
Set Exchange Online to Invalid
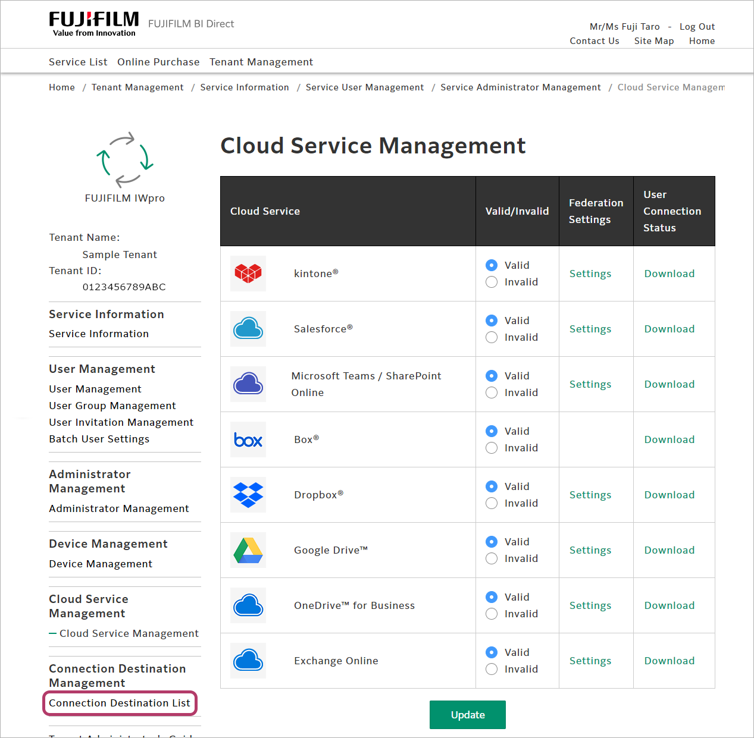point(492,669)
